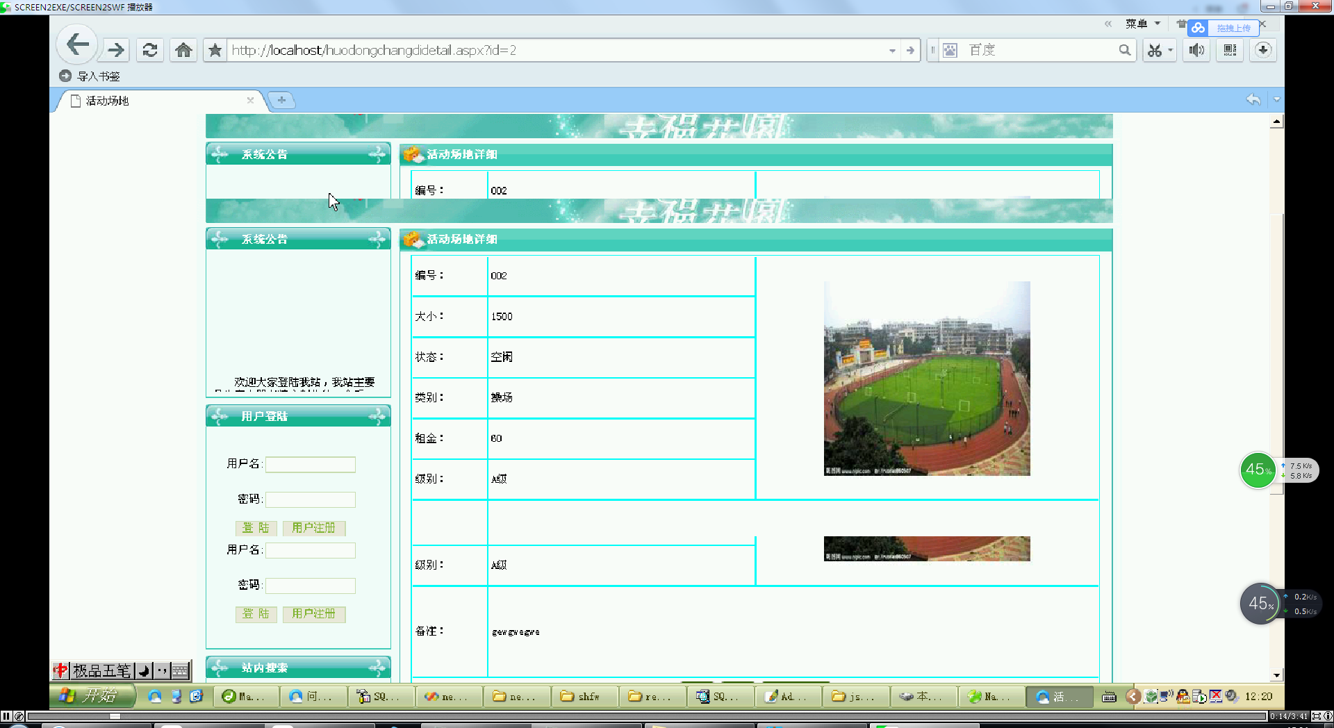Focus the lower 密码 input field
1334x728 pixels.
coord(311,586)
